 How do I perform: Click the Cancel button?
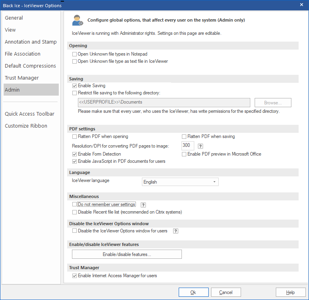(226, 292)
